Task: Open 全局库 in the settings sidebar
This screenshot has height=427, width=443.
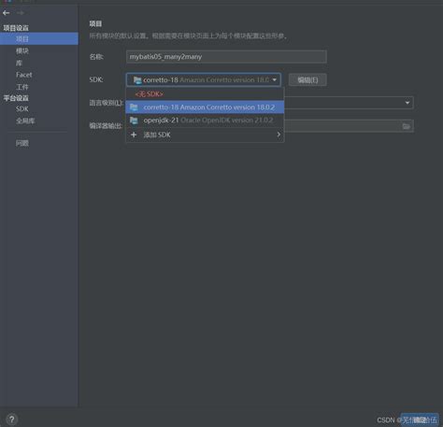Action: (25, 121)
